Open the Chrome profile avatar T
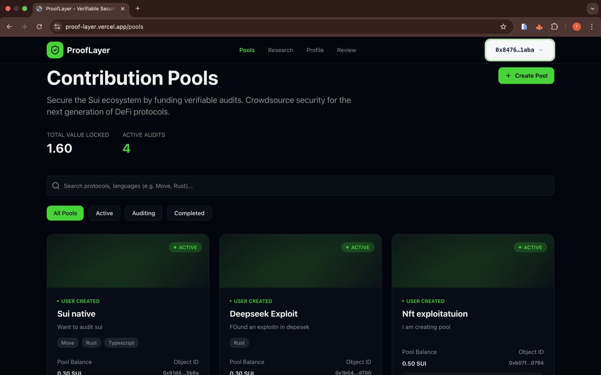This screenshot has height=375, width=601. tap(577, 26)
